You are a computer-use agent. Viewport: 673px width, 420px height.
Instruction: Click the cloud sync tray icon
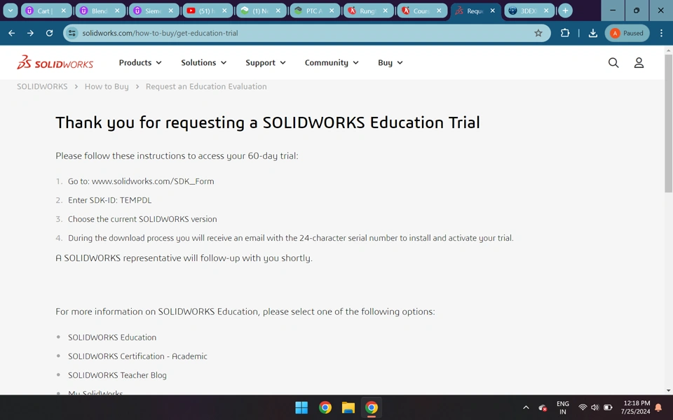(543, 407)
